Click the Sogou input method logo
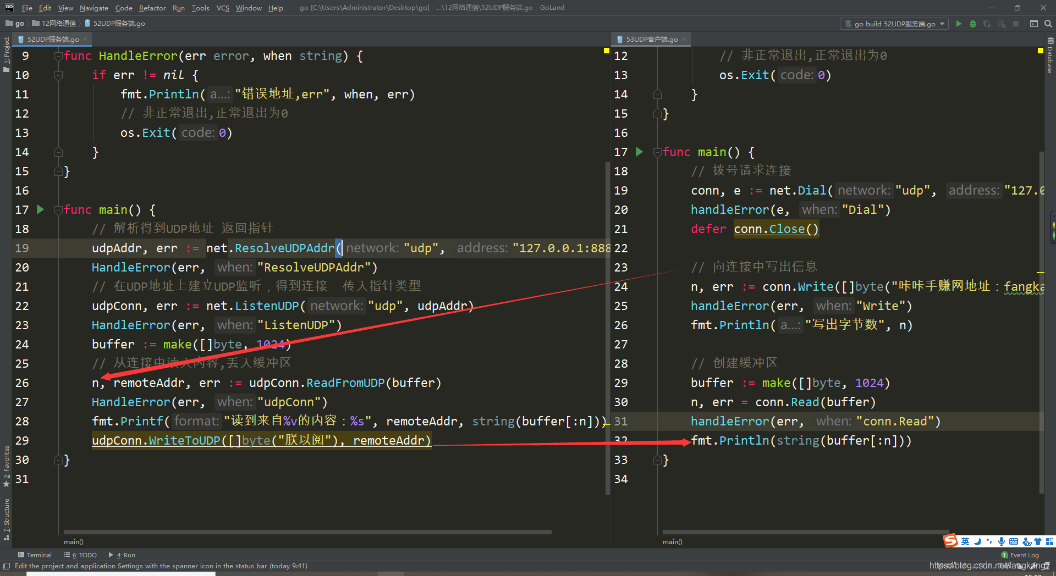The width and height of the screenshot is (1056, 576). (950, 541)
